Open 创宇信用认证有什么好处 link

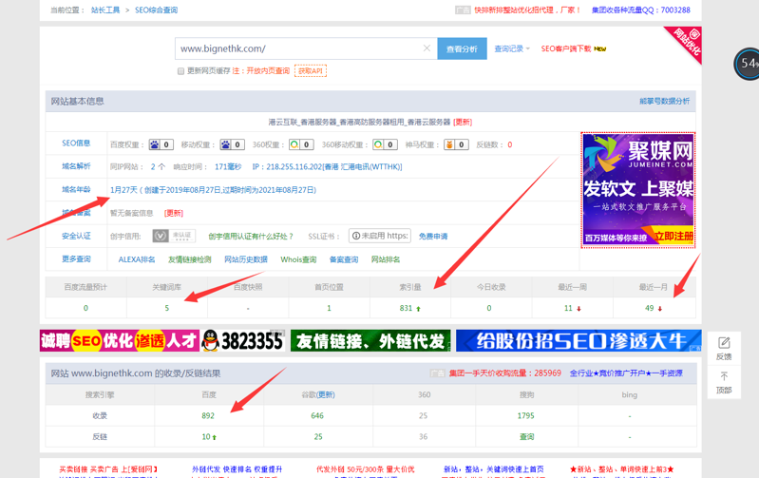point(251,237)
